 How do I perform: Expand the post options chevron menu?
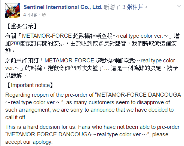pos(179,6)
